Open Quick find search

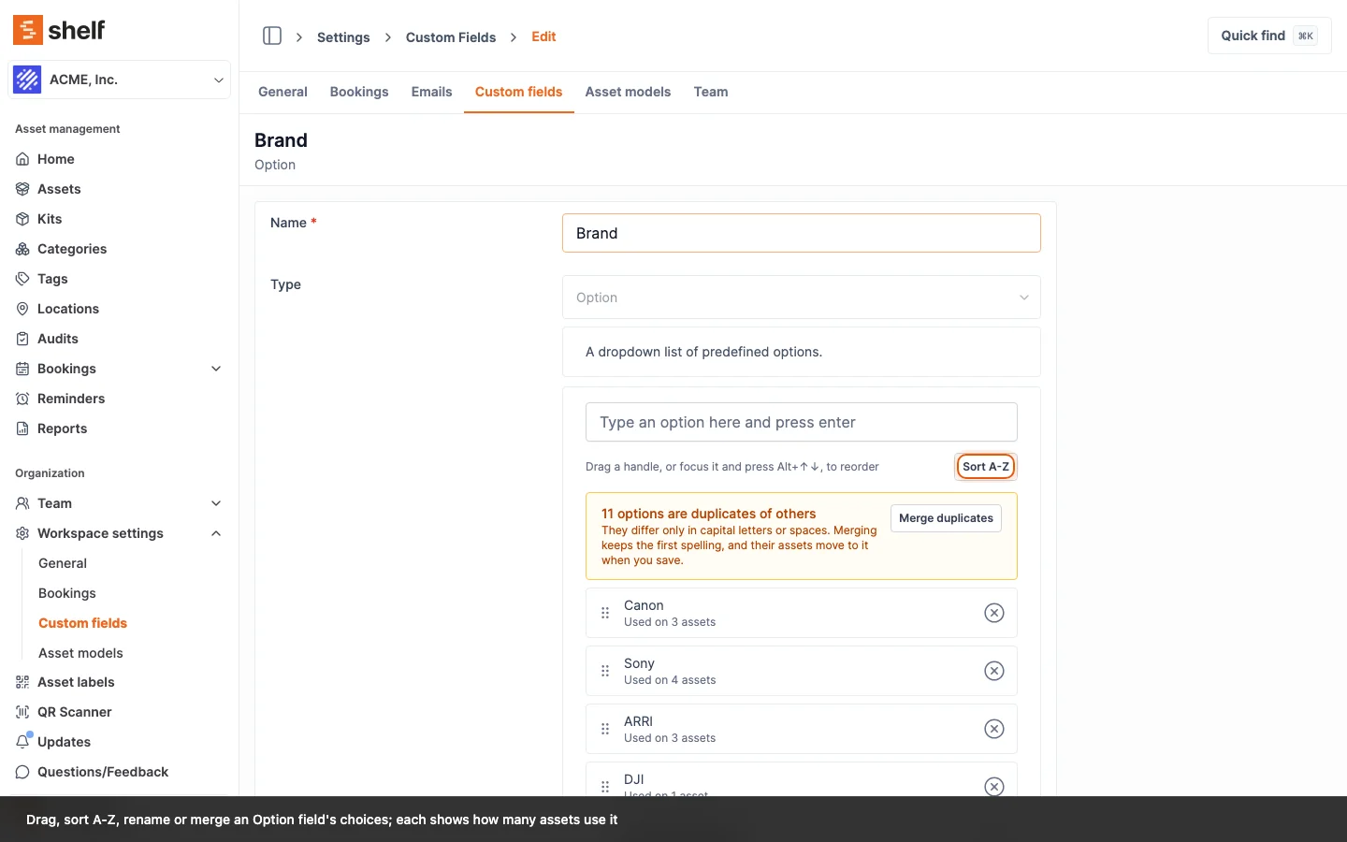point(1269,36)
